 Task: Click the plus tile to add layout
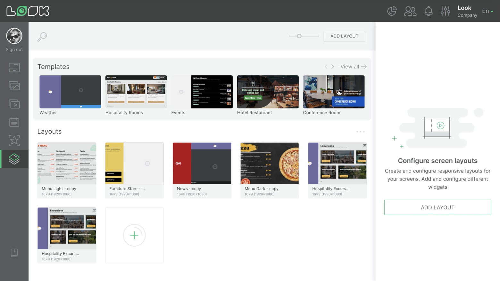[134, 235]
